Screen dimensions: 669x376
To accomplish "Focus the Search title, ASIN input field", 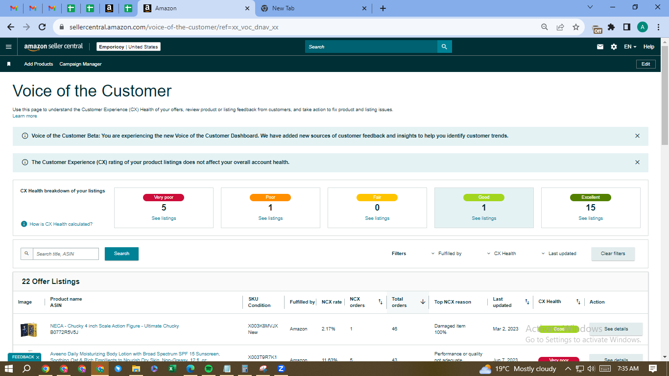I will click(66, 254).
